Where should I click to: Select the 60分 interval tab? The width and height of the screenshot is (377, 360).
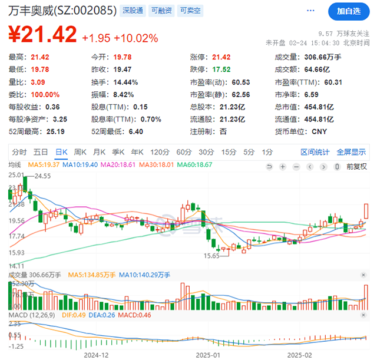tap(184, 152)
